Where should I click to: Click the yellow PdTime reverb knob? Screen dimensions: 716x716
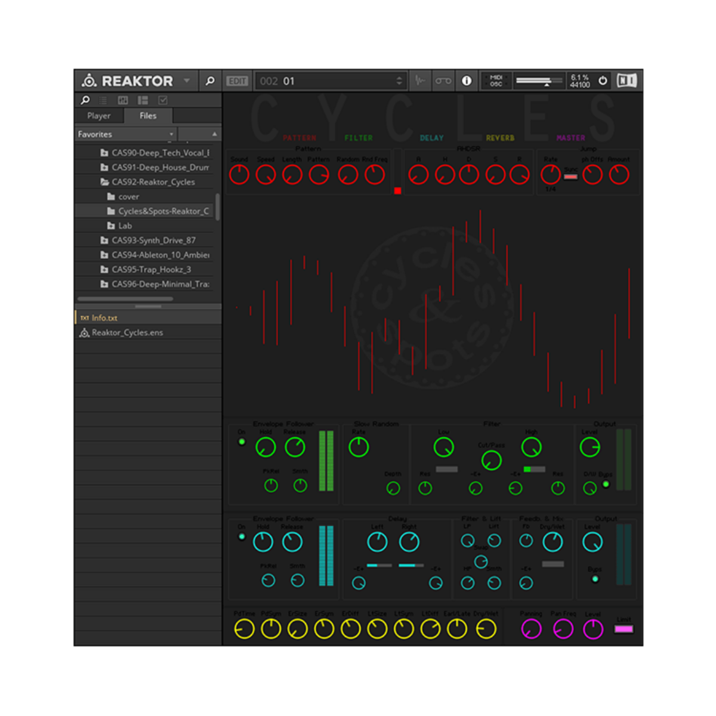click(244, 629)
